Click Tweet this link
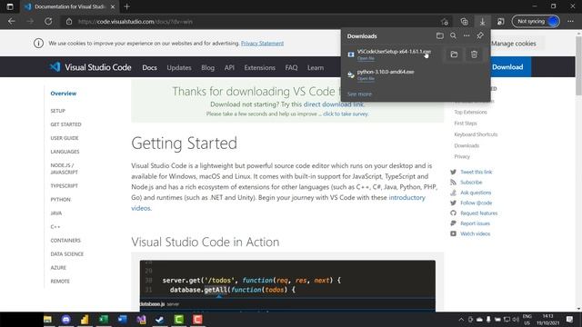Image resolution: width=582 pixels, height=327 pixels. [x=477, y=172]
